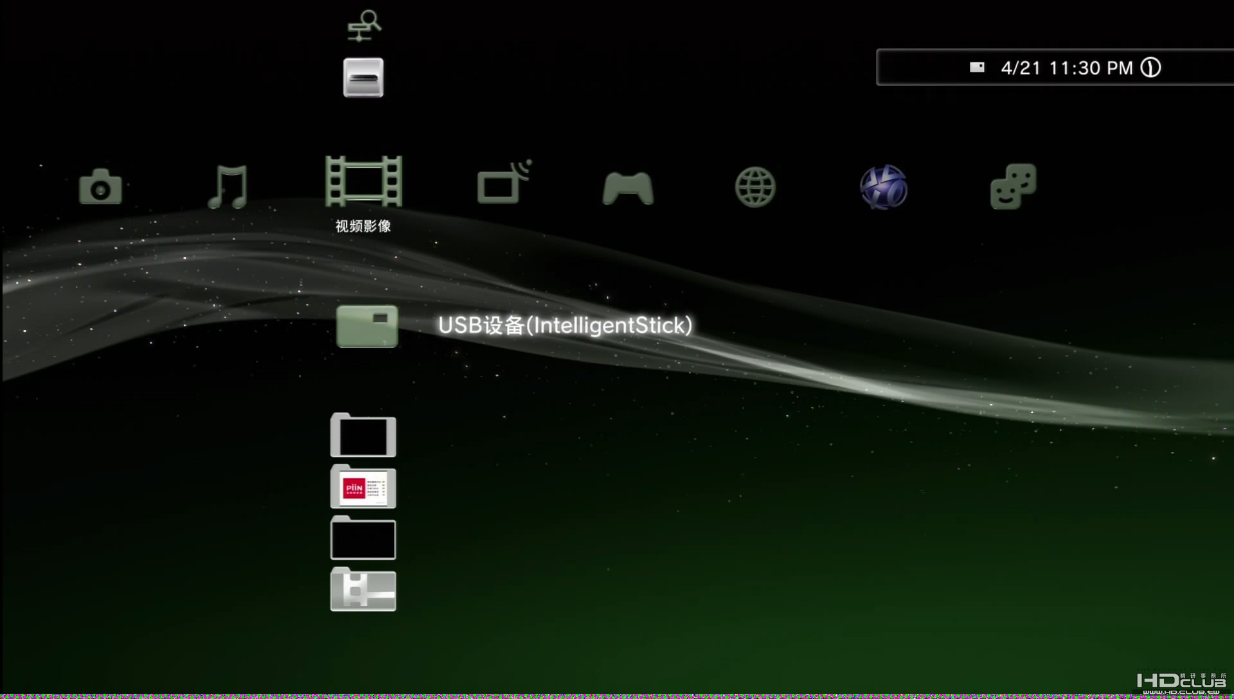Click the USB设备(IntelligentStick) label
The width and height of the screenshot is (1234, 699).
click(566, 325)
